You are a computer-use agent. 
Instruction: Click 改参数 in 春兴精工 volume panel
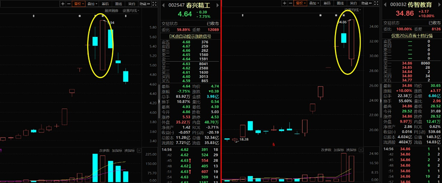(104, 151)
